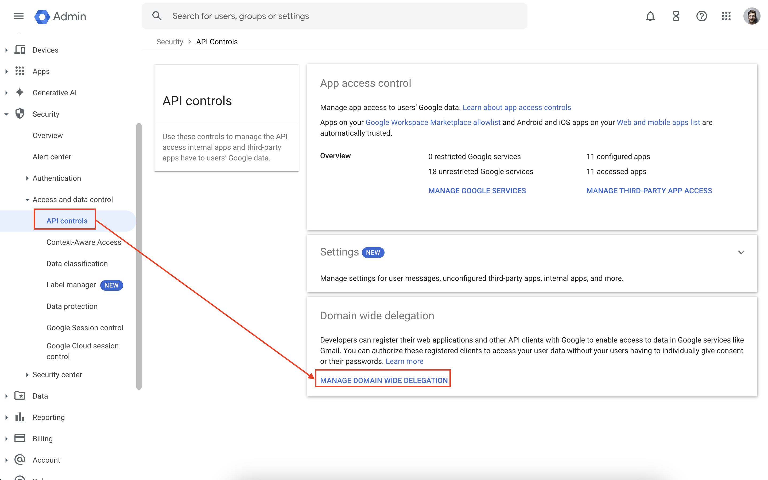Click the Billing credit card icon
Screen dimensions: 768x480
pos(20,438)
